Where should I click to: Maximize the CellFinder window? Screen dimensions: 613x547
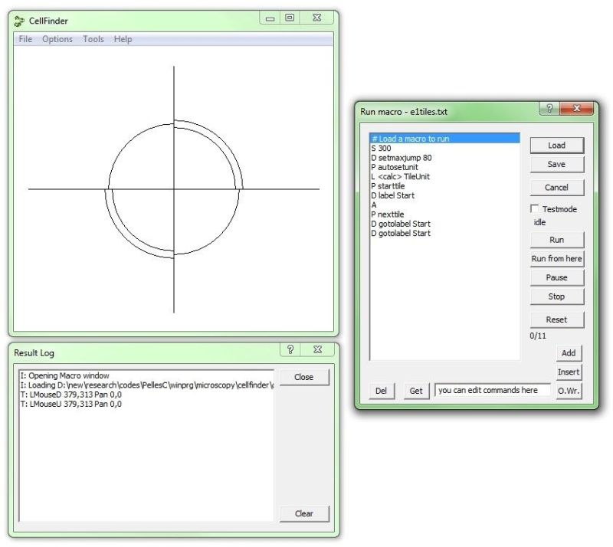tap(290, 18)
